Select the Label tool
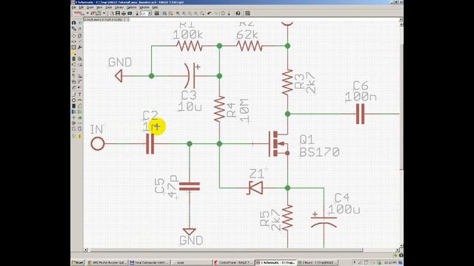Viewport: 474px width, 266px height. [x=80, y=117]
